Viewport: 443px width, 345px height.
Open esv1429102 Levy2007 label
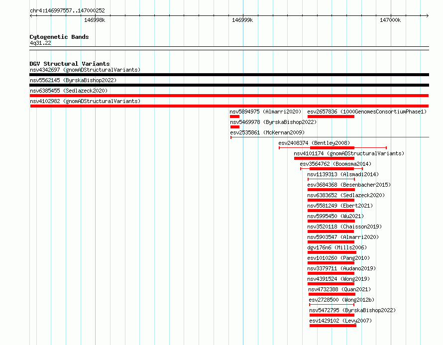coord(340,321)
